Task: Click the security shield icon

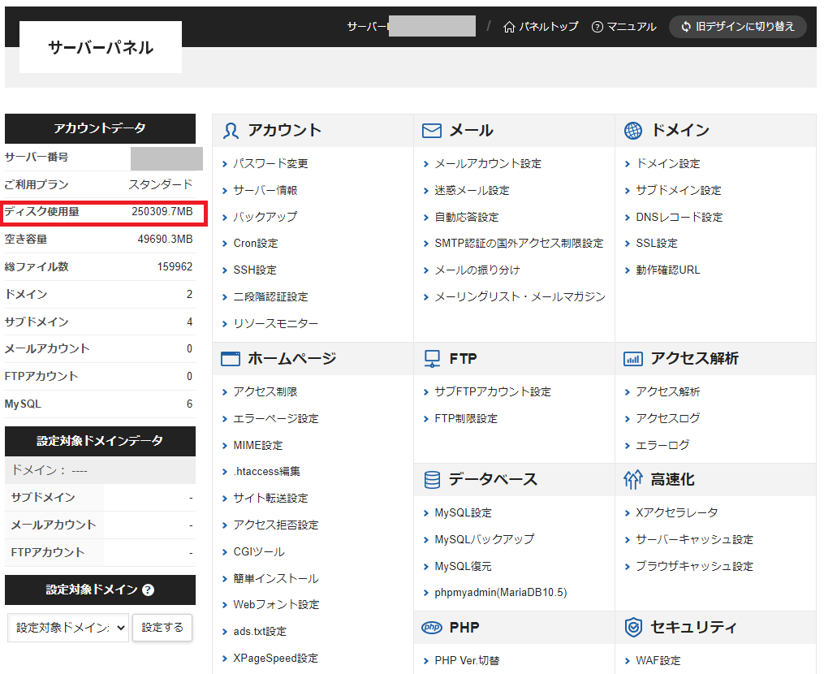Action: (x=632, y=627)
